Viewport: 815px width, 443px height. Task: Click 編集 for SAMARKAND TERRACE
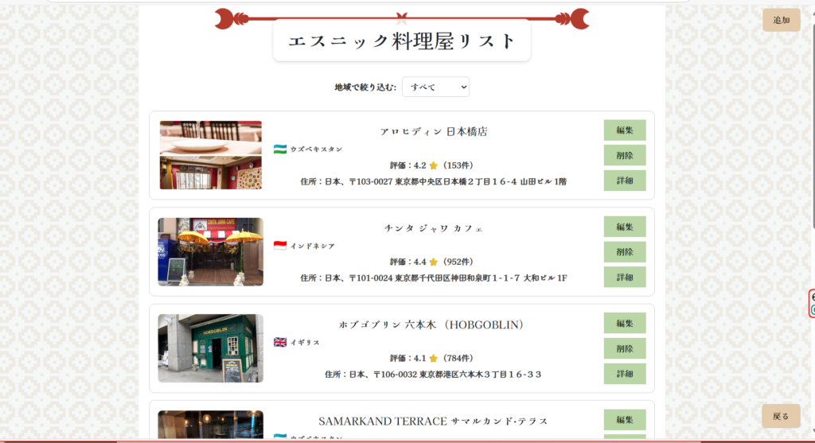pyautogui.click(x=625, y=420)
